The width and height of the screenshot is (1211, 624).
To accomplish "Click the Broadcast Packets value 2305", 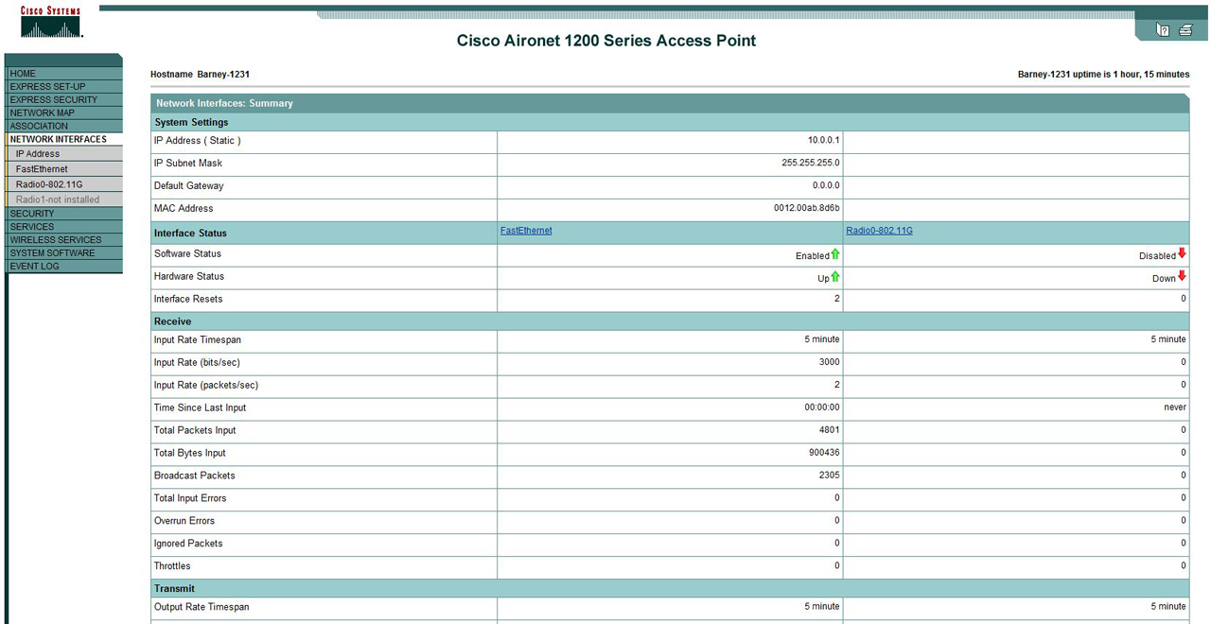I will point(830,476).
